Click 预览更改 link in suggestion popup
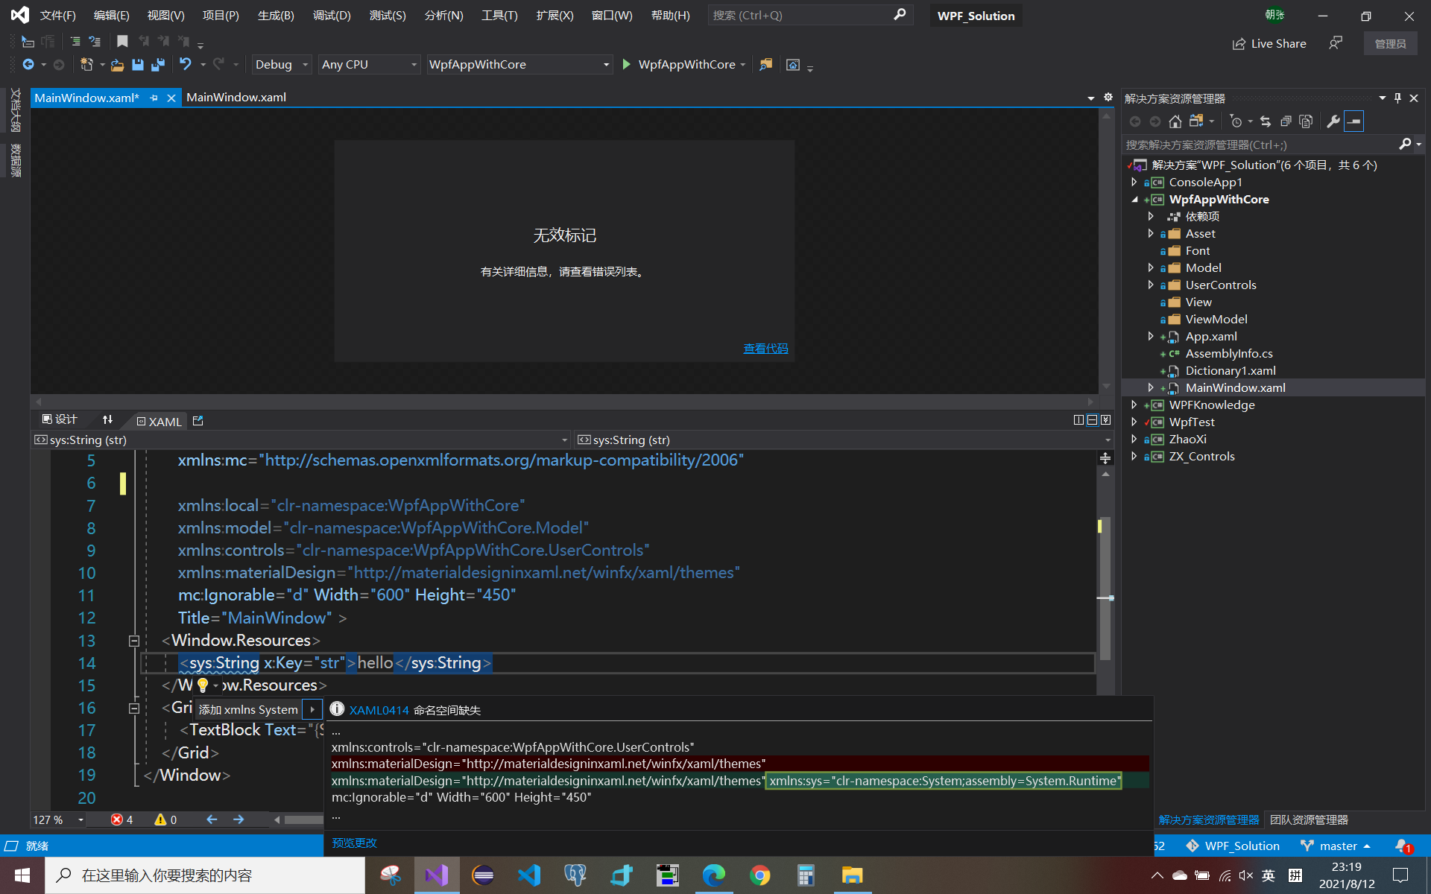 (x=354, y=843)
